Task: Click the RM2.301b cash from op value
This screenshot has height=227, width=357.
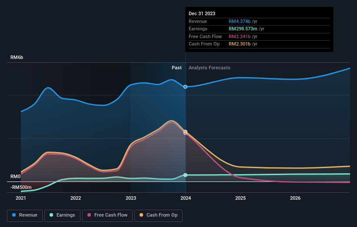Action: coord(240,44)
